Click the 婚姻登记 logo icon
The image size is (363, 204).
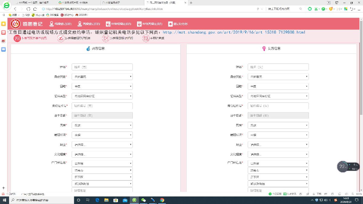tap(15, 24)
